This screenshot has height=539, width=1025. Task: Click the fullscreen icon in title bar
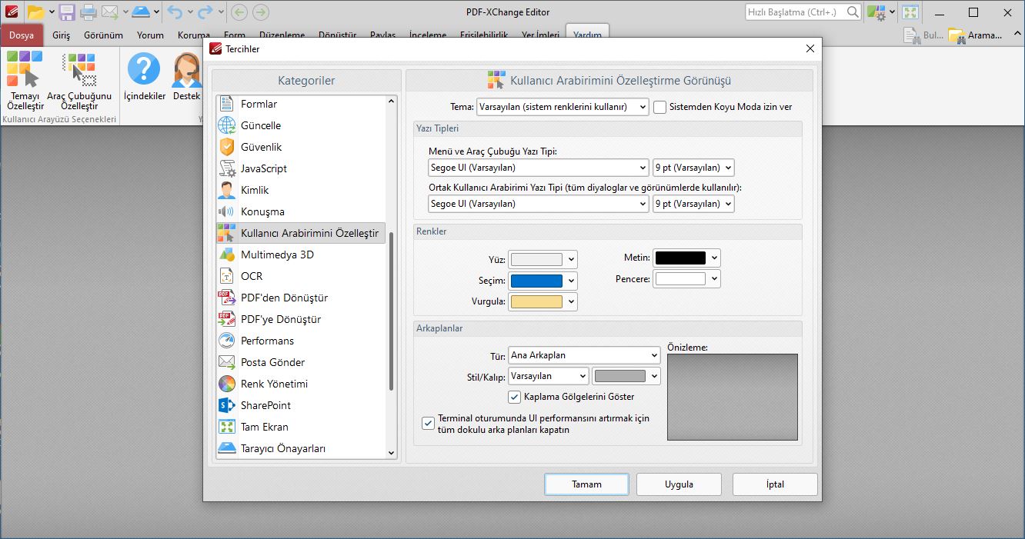pyautogui.click(x=910, y=12)
